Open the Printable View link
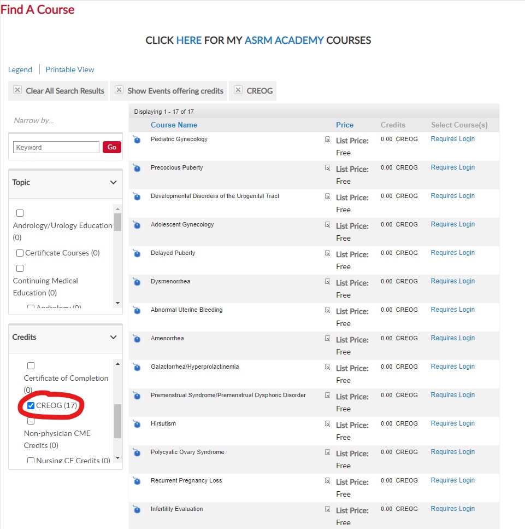Image resolution: width=525 pixels, height=529 pixels. 70,69
